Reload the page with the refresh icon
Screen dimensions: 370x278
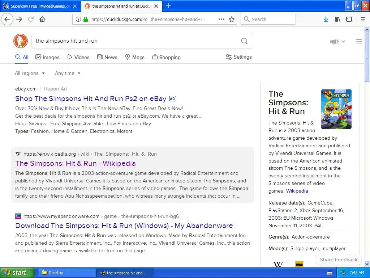click(x=31, y=19)
